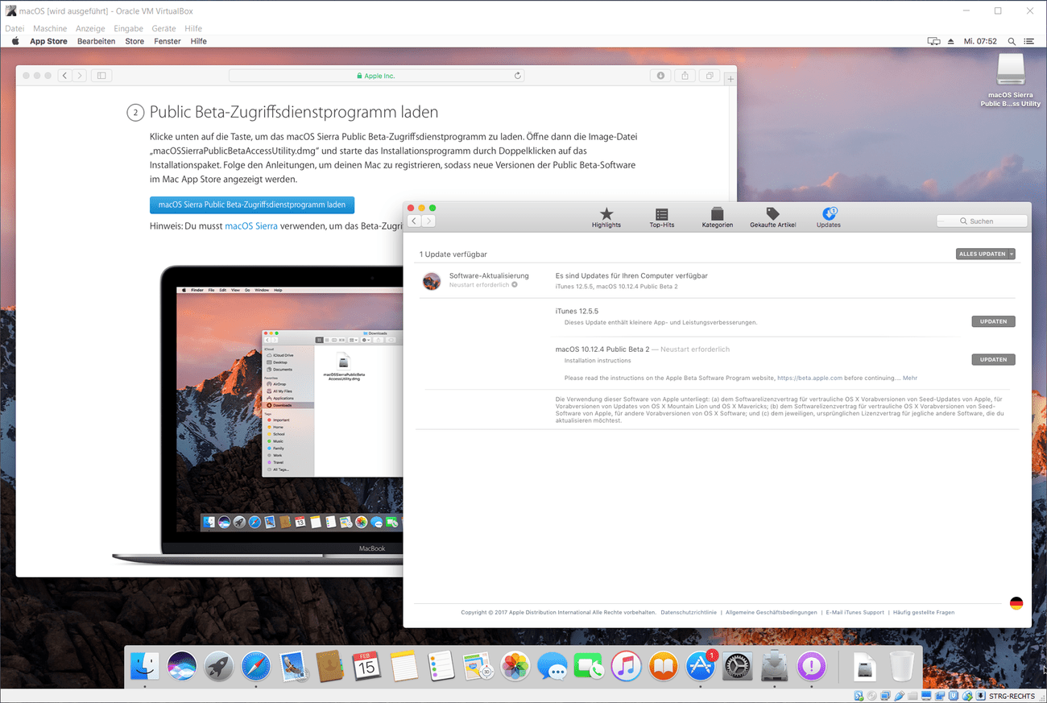The height and width of the screenshot is (703, 1047).
Task: Open FaceTime in the Dock
Action: [x=590, y=666]
